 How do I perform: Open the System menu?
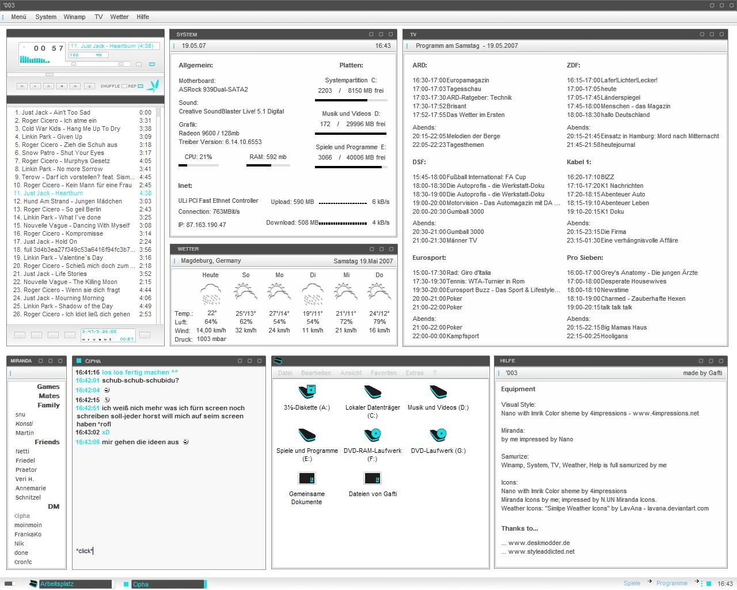(x=45, y=17)
